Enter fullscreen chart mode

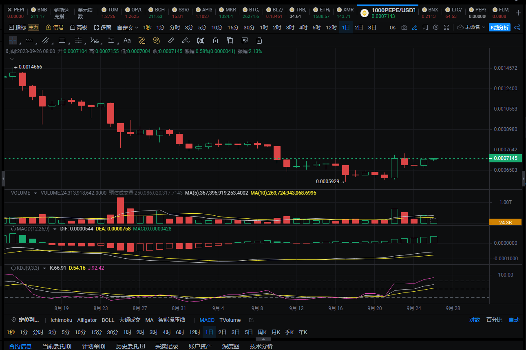point(447,27)
